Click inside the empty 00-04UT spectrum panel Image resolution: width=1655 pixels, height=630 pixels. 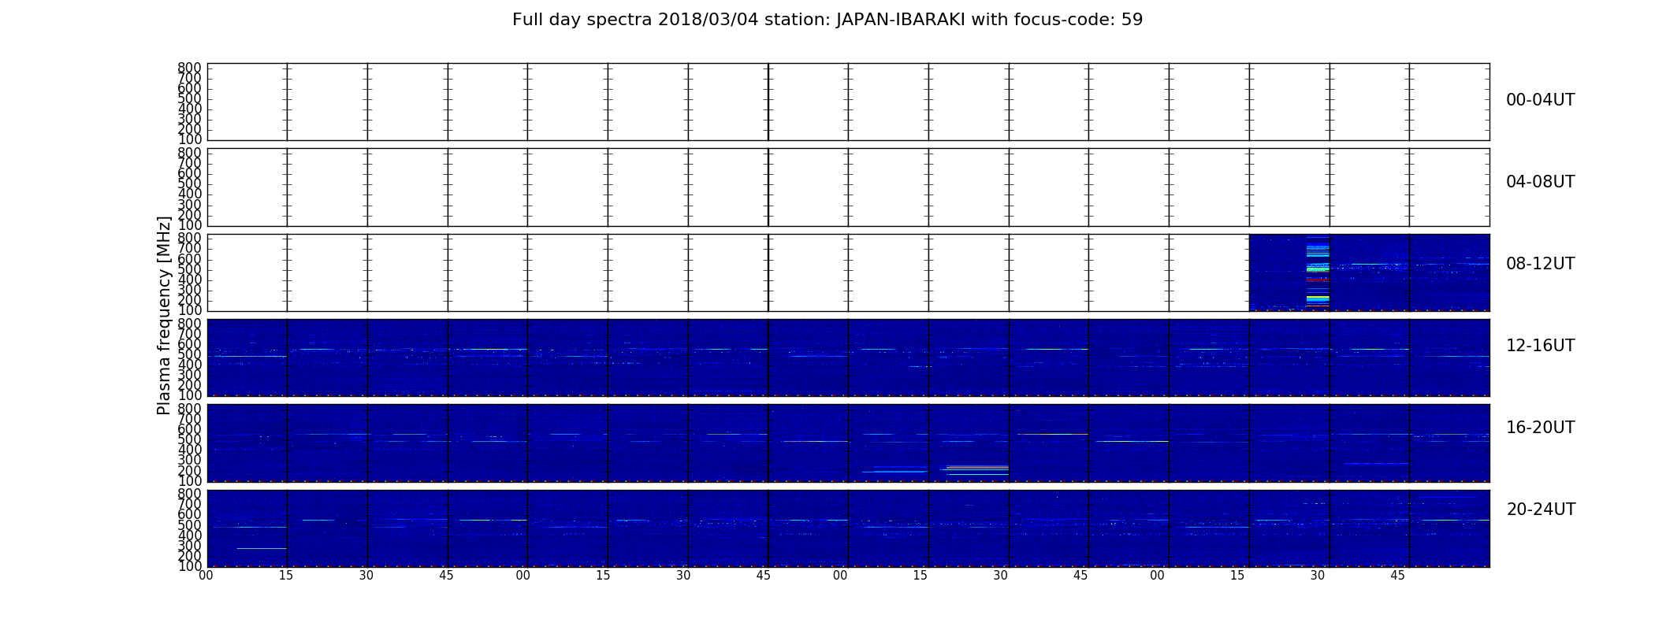coord(848,102)
